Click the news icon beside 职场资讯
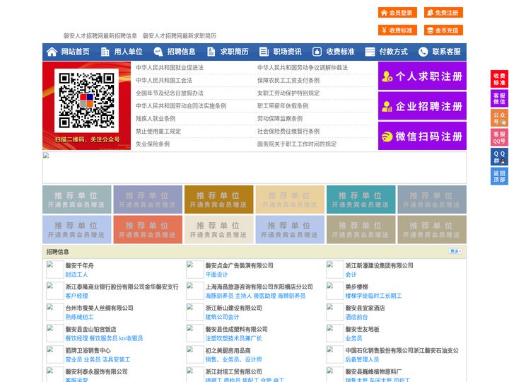 click(264, 52)
